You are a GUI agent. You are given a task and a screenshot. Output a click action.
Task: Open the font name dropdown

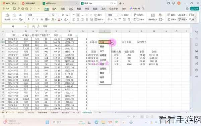pos(49,15)
